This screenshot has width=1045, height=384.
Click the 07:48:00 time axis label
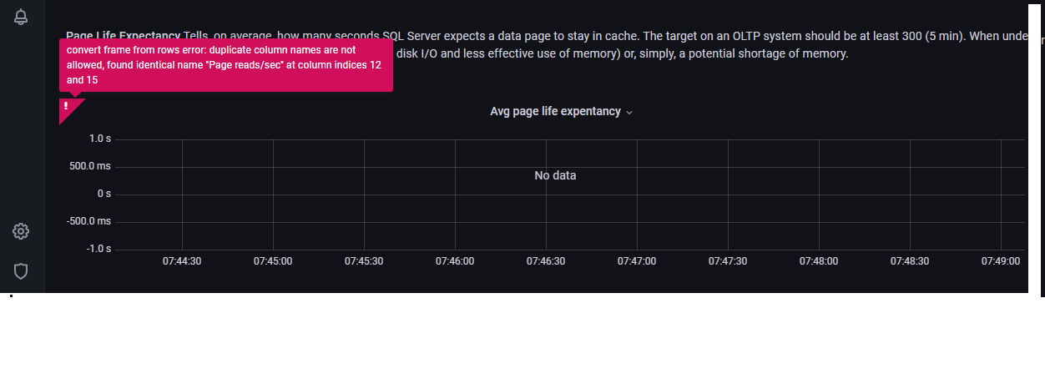click(x=819, y=261)
